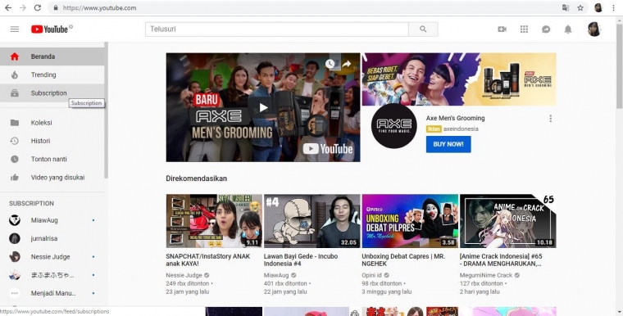The width and height of the screenshot is (623, 316).
Task: Click title [Anime Crack Indonesia] #65
Action: [x=501, y=260]
